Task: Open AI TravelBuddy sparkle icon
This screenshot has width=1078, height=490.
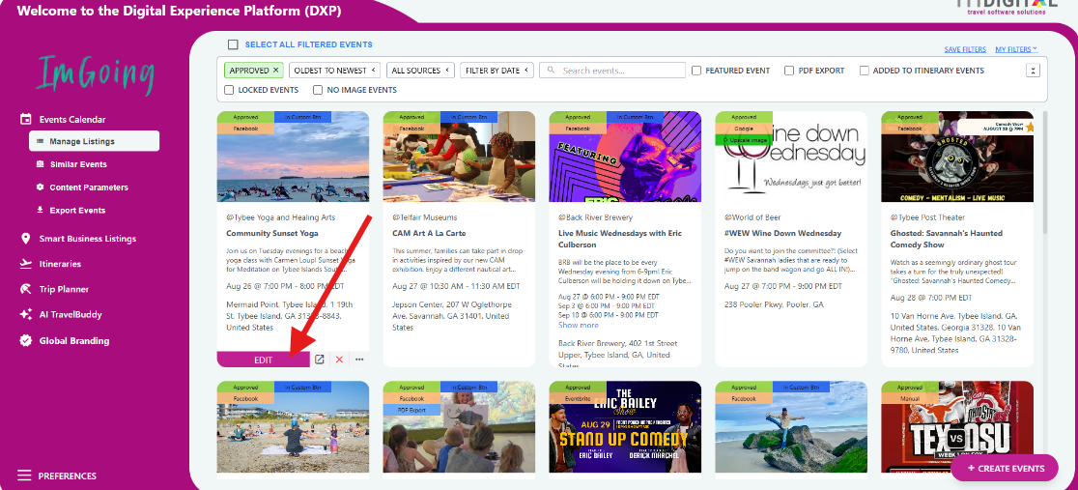Action: pos(25,314)
